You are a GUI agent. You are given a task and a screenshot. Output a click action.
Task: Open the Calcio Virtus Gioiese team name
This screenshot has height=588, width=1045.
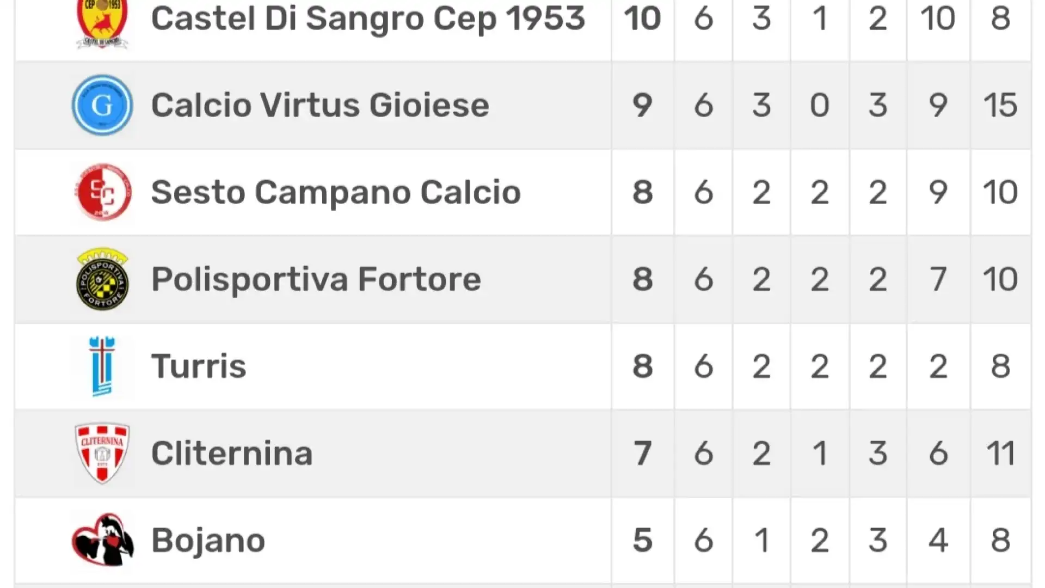[320, 105]
